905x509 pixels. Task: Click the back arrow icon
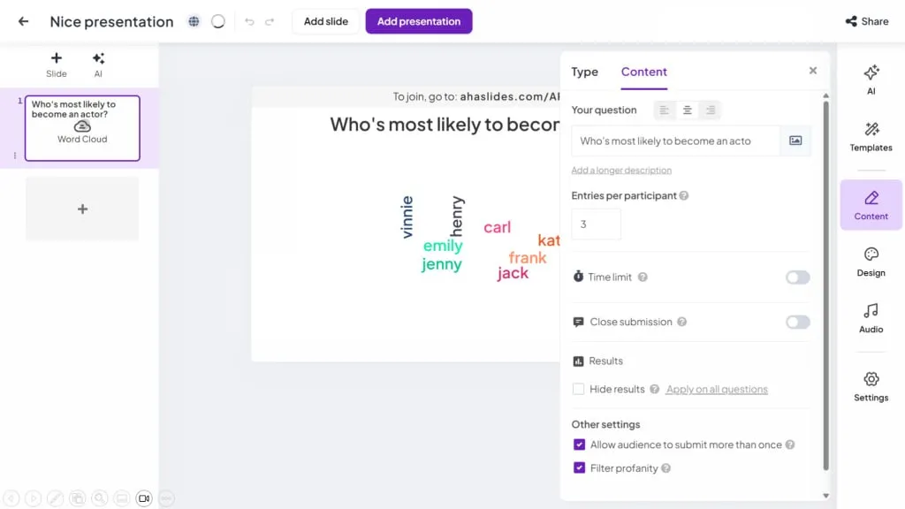pos(24,21)
